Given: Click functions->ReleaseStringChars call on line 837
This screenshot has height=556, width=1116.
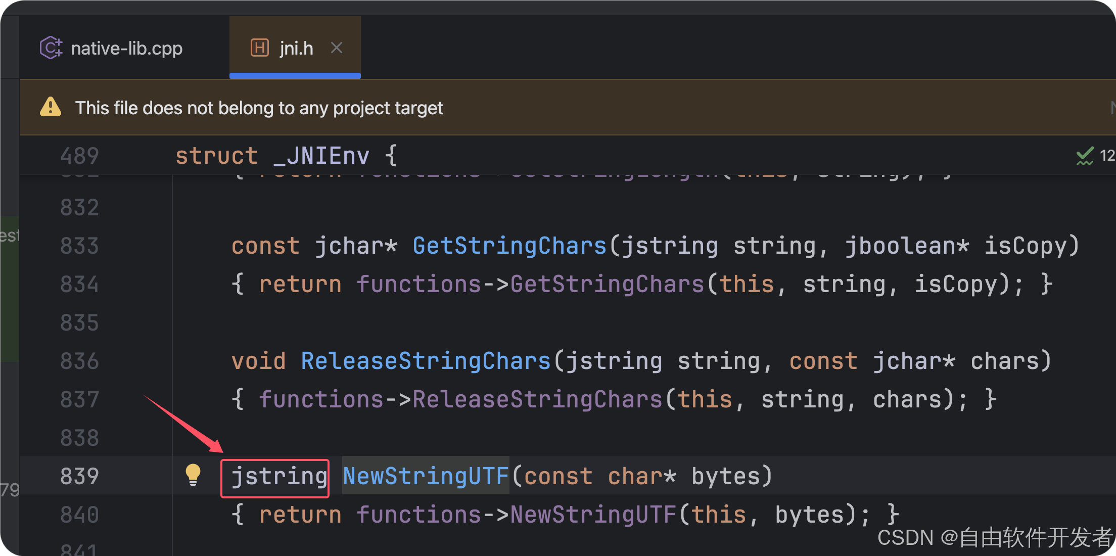Looking at the screenshot, I should (460, 399).
